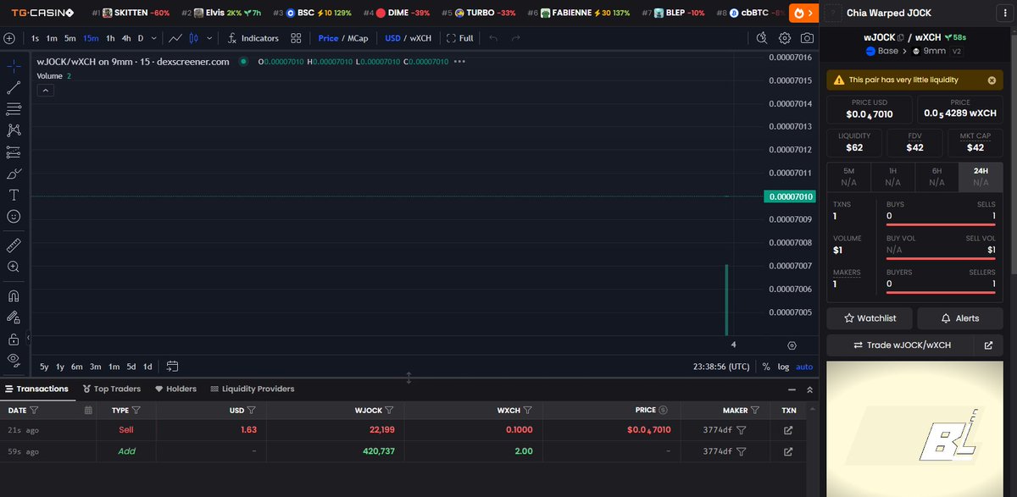
Task: Expand the transactions panel upward
Action: pyautogui.click(x=809, y=389)
